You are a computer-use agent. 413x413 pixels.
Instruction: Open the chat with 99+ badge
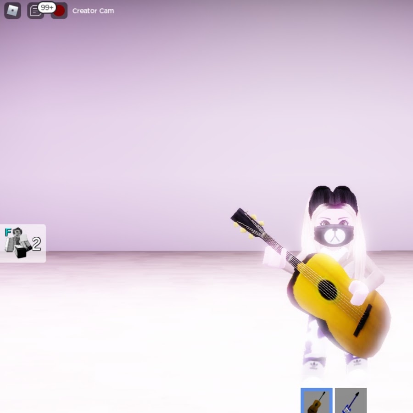tap(35, 11)
